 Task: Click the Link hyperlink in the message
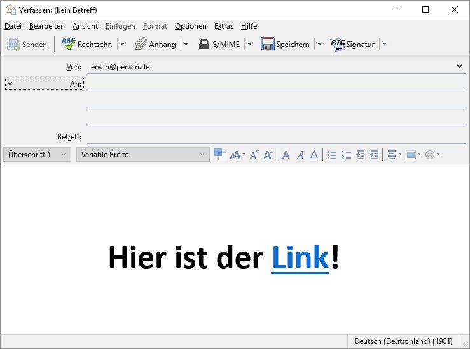[x=300, y=258]
